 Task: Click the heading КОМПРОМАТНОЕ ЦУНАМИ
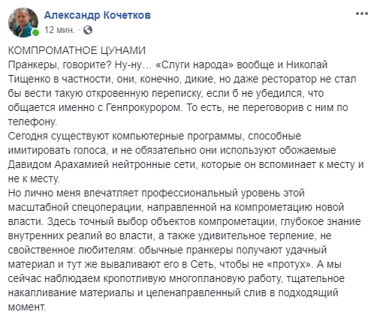pyautogui.click(x=77, y=50)
